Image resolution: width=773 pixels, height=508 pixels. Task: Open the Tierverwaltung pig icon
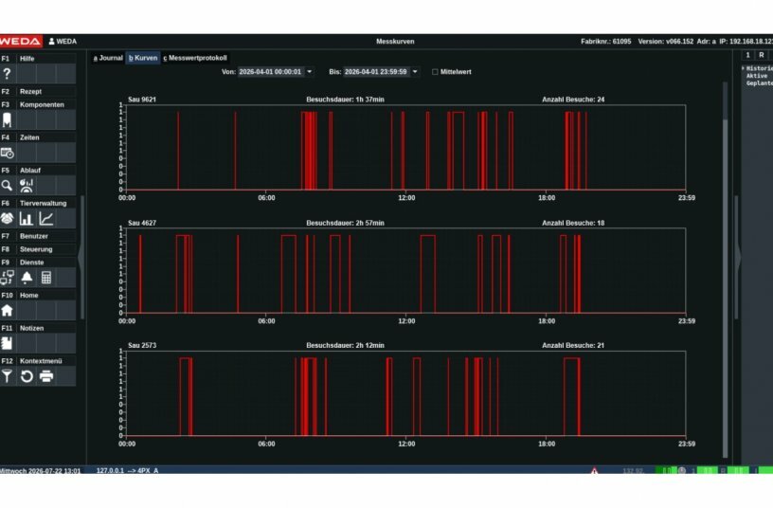coord(7,219)
